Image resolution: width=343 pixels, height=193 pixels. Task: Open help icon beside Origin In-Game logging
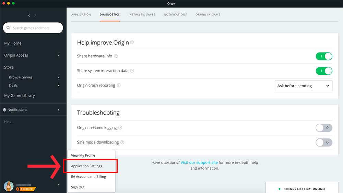click(x=120, y=128)
